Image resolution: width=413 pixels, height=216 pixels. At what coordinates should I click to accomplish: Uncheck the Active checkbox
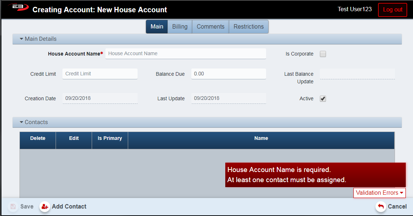point(323,99)
